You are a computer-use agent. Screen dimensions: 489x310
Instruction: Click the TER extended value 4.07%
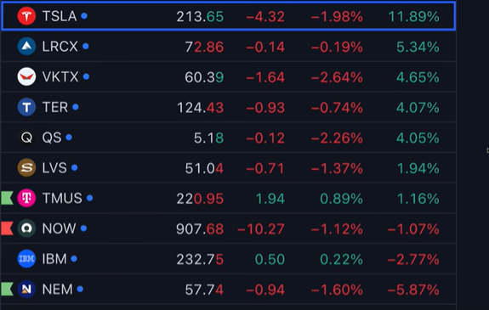[x=418, y=108]
